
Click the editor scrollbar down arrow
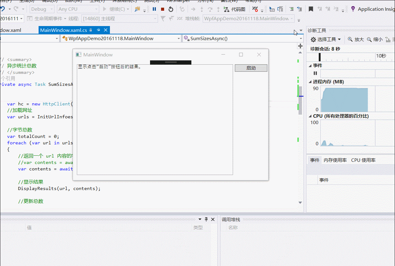click(x=300, y=203)
